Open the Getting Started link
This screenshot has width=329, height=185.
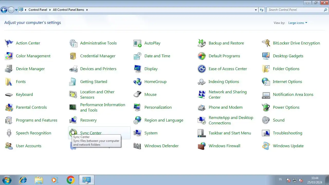point(94,82)
